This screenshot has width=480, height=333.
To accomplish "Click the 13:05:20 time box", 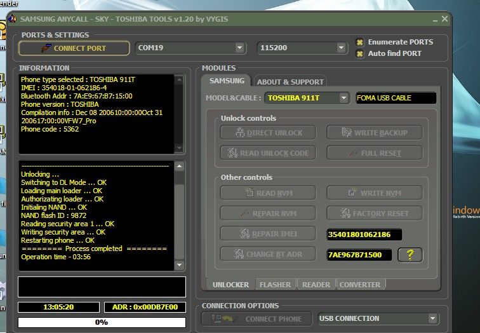I will [58, 307].
